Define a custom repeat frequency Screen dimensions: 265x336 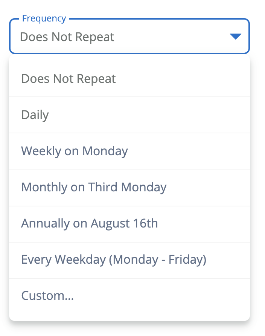pyautogui.click(x=47, y=296)
